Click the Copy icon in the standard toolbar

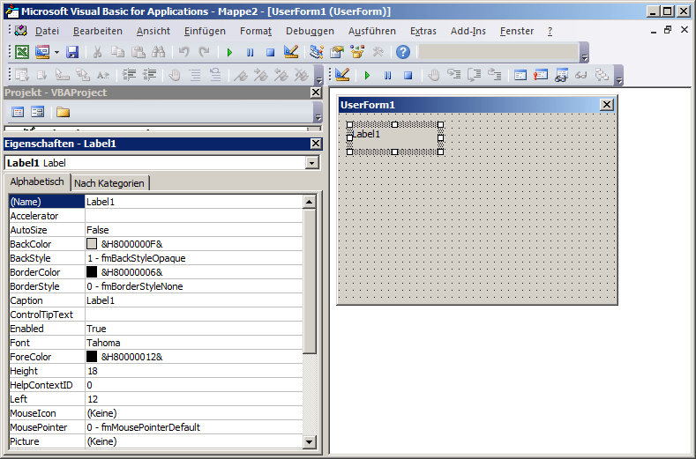pyautogui.click(x=117, y=52)
